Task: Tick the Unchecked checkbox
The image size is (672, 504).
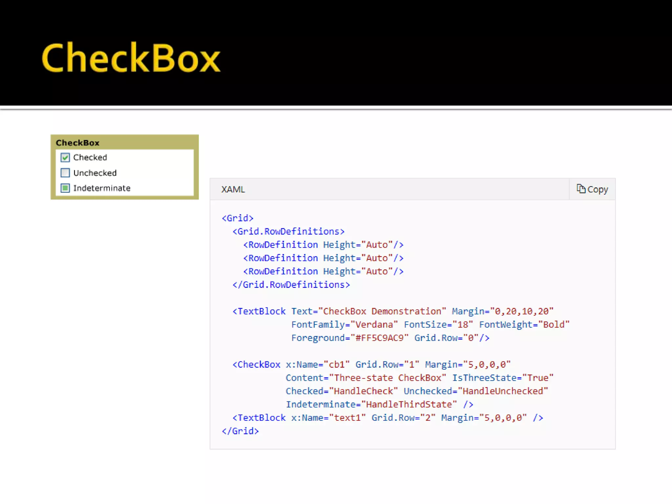Action: click(65, 173)
